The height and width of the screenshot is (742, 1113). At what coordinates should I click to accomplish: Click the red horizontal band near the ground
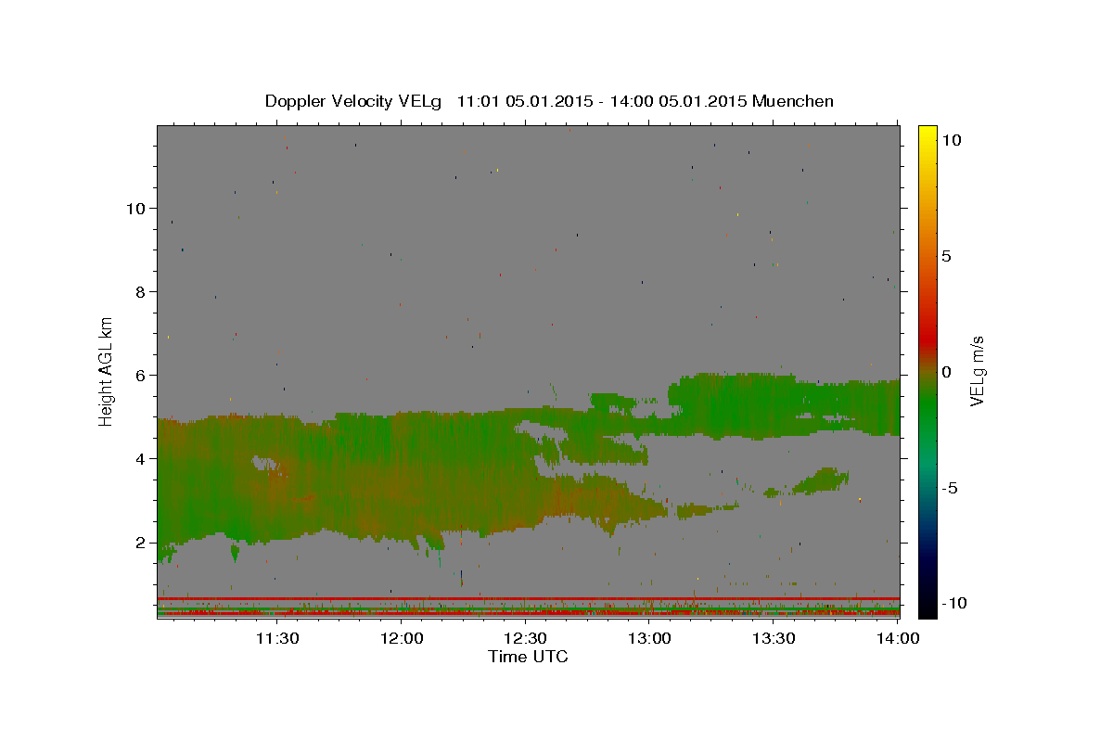tap(528, 599)
